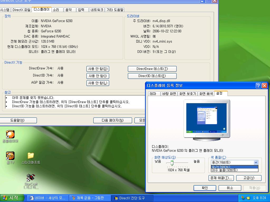Click the 이름 value NVIDIA GeForce 6200

tap(57, 21)
